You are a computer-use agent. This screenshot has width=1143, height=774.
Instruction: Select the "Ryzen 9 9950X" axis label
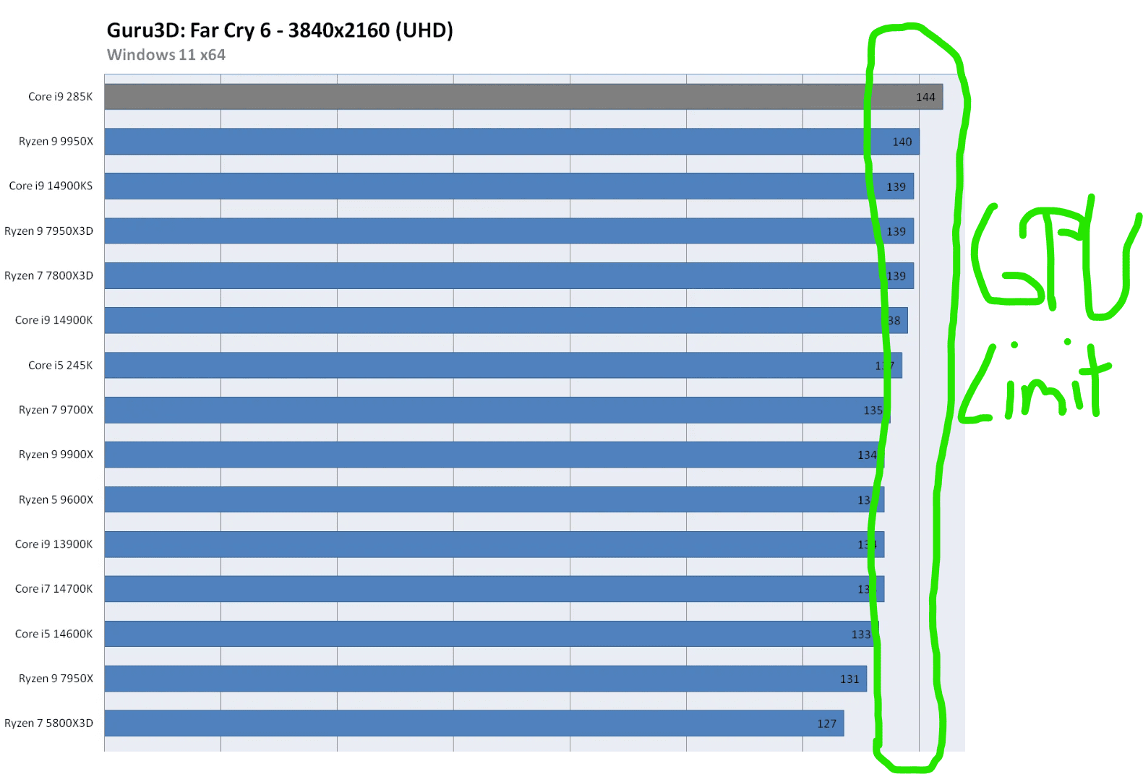tap(56, 142)
